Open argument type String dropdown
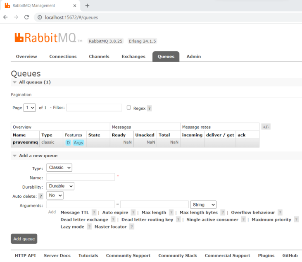This screenshot has width=302, height=262. click(x=203, y=205)
